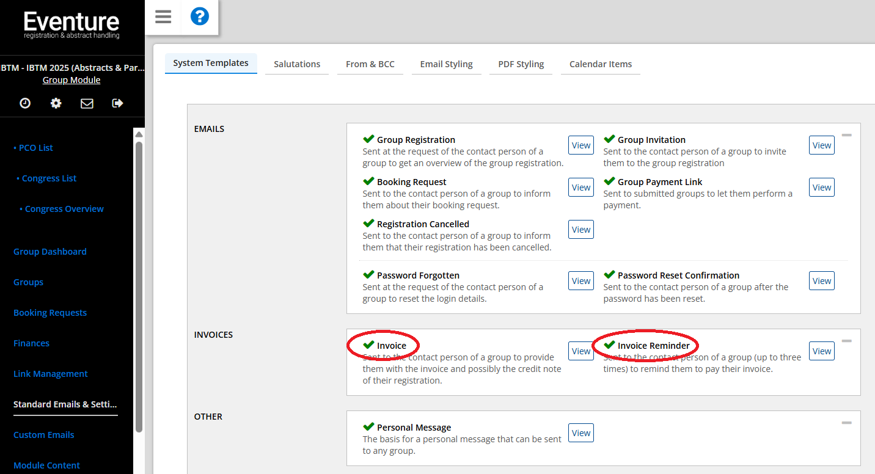Open settings gear icon in sidebar
Image resolution: width=875 pixels, height=474 pixels.
pos(56,103)
